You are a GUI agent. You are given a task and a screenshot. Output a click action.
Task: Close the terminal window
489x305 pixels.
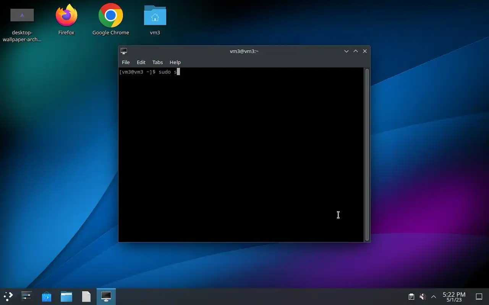click(x=365, y=51)
